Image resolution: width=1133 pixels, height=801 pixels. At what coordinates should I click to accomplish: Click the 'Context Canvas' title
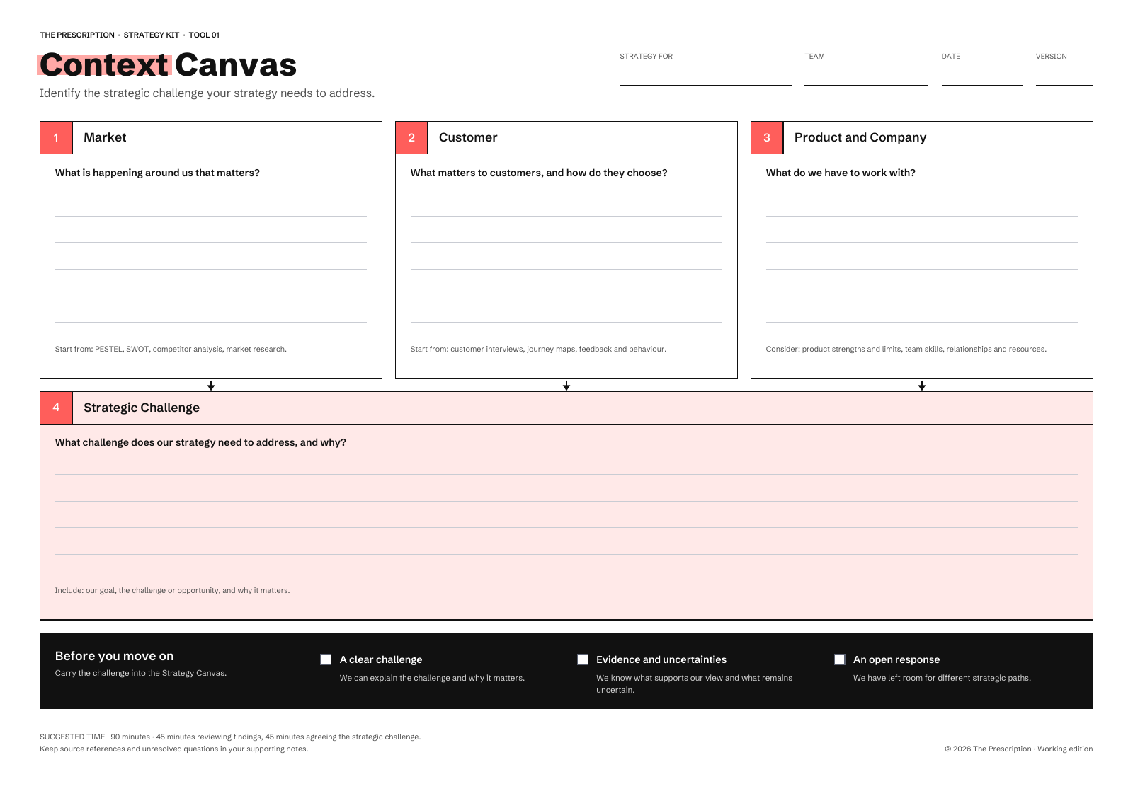click(168, 64)
